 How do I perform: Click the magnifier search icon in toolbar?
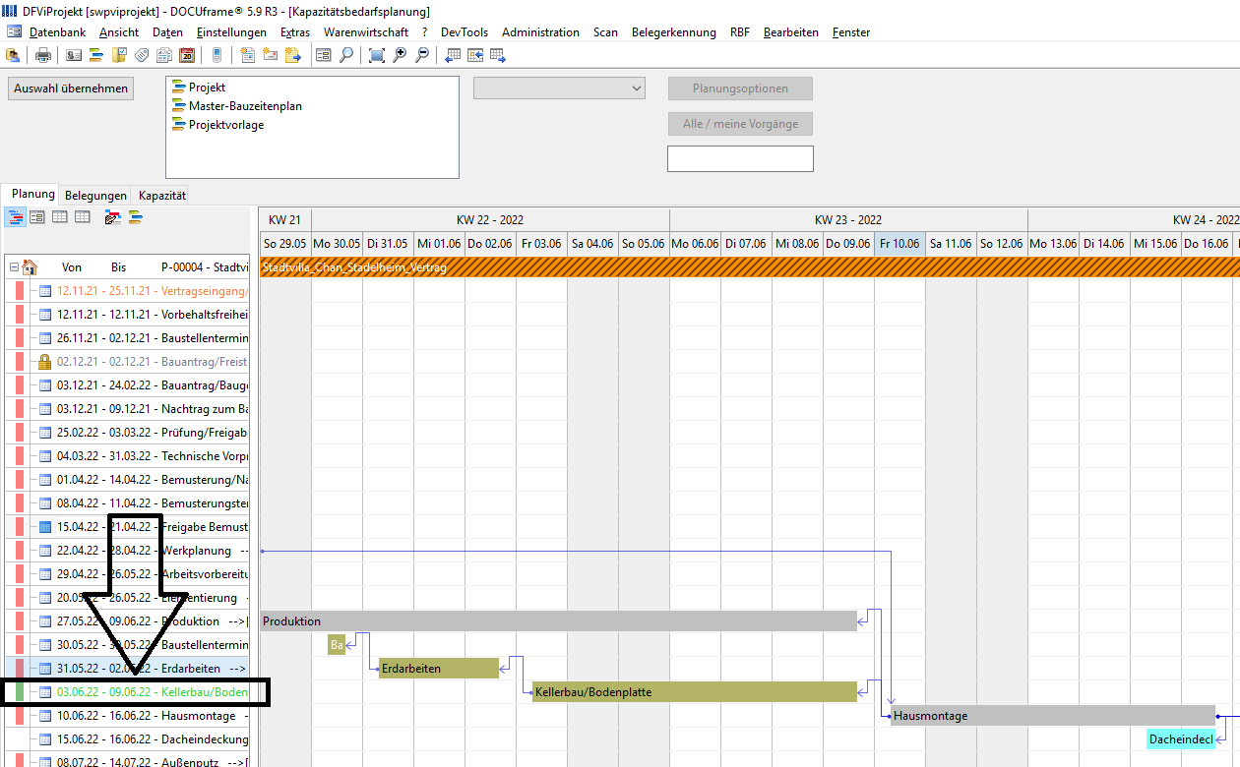[x=346, y=55]
